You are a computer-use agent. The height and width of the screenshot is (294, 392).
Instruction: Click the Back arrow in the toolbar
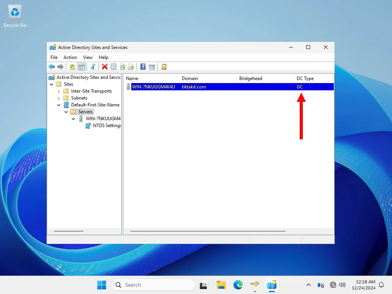coord(52,67)
